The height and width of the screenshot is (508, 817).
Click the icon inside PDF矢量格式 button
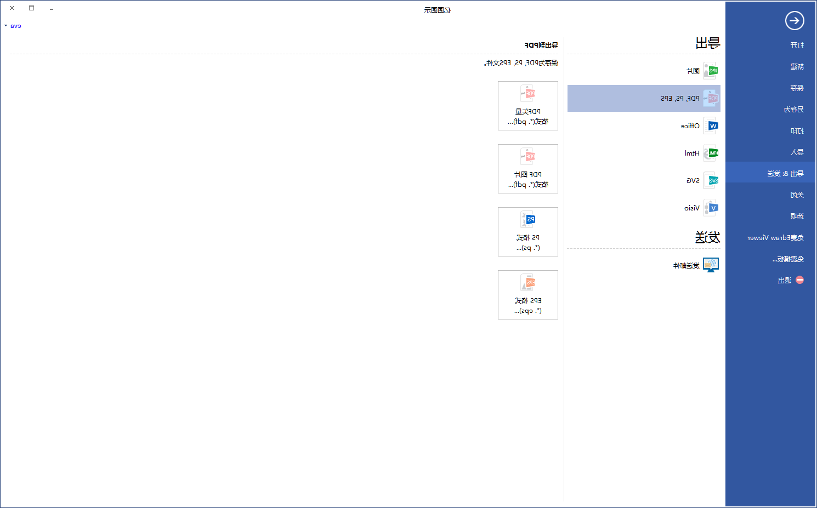[x=528, y=94]
